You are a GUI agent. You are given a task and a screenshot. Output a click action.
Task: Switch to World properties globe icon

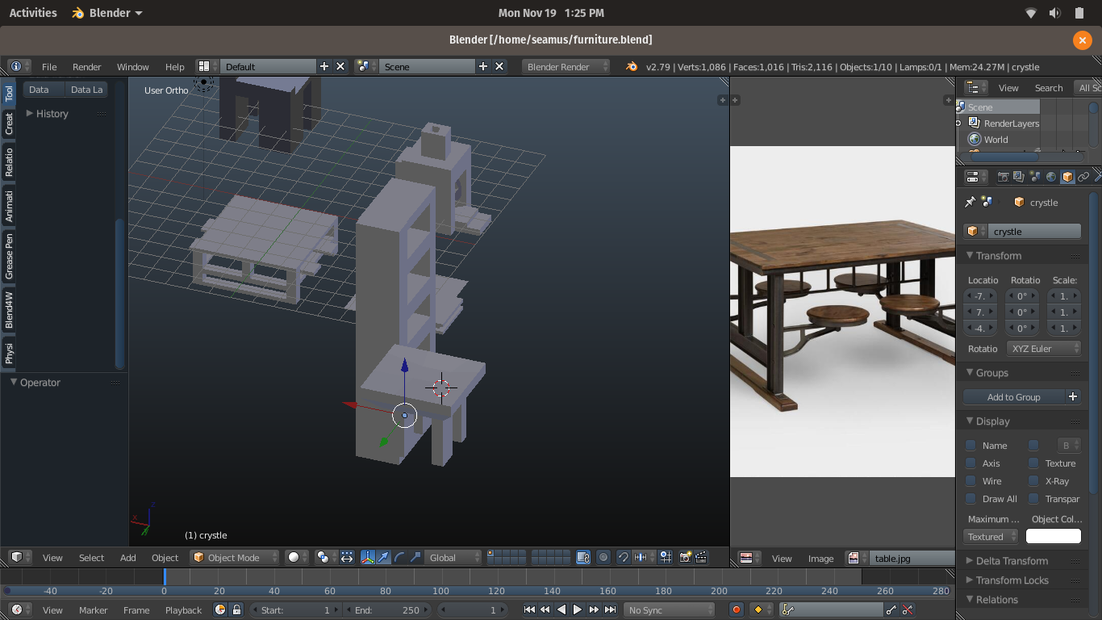click(x=1051, y=177)
